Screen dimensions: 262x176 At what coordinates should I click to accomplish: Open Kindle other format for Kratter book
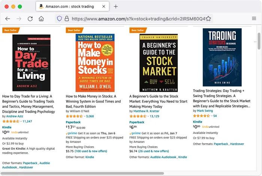coord(183,157)
